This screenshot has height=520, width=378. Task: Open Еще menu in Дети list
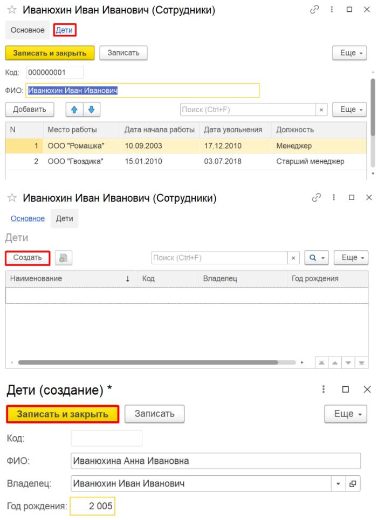click(x=351, y=258)
